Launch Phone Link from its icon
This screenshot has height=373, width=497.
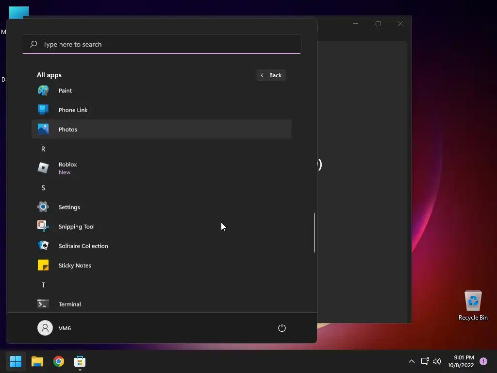[x=43, y=110]
